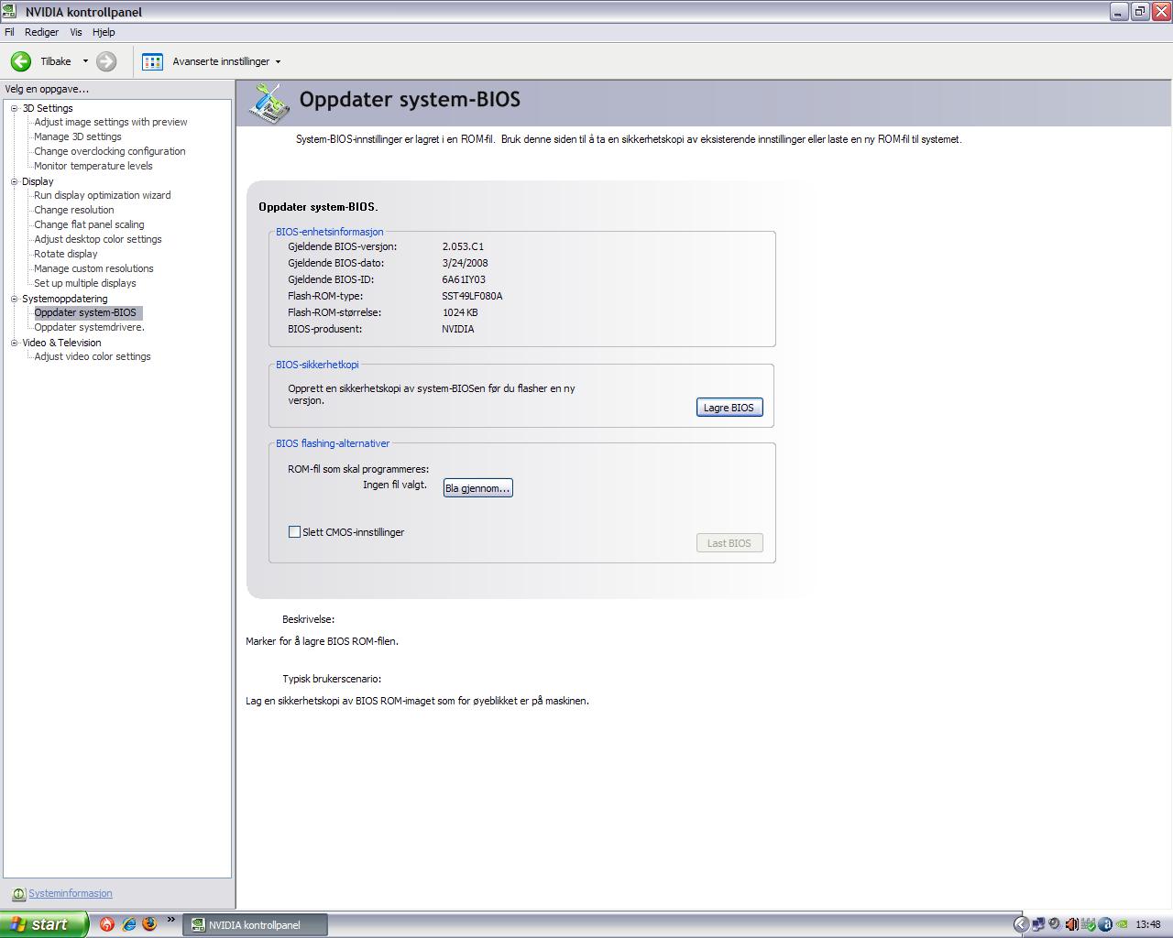Click the grey forward arrow icon
This screenshot has height=938, width=1173.
point(106,61)
